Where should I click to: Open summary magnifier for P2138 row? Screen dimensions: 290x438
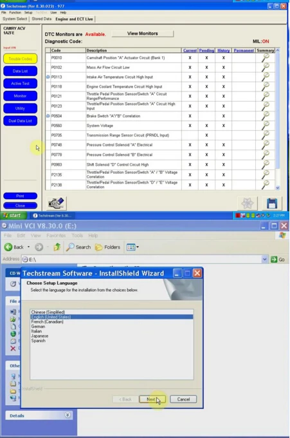click(266, 185)
